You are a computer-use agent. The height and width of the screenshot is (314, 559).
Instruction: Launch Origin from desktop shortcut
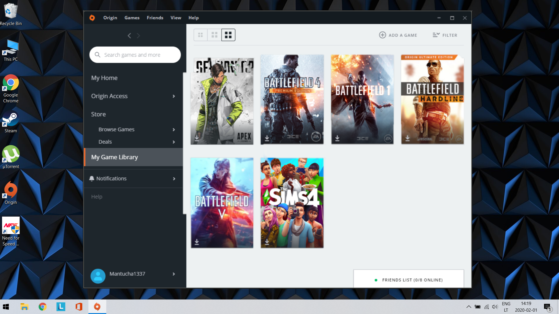[11, 193]
